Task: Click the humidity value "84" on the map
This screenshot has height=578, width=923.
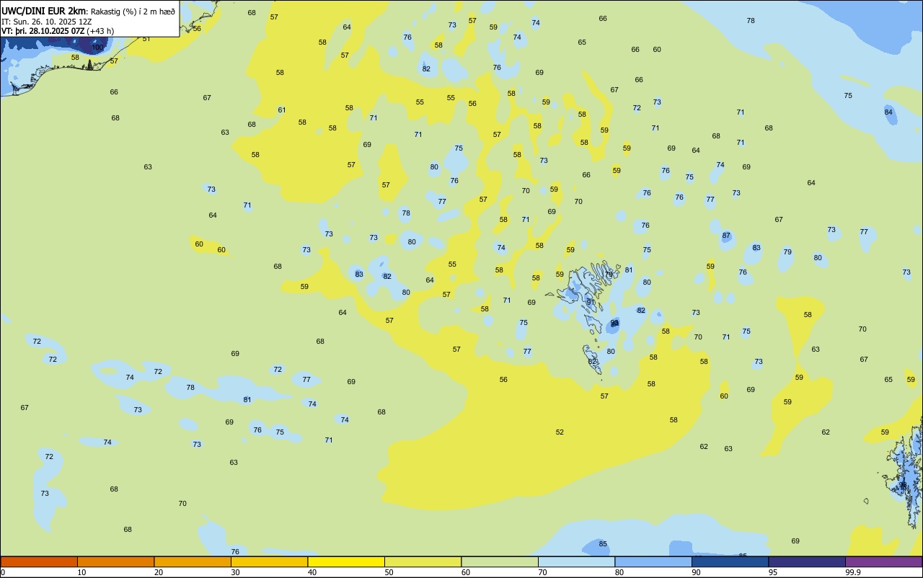Action: (x=888, y=112)
